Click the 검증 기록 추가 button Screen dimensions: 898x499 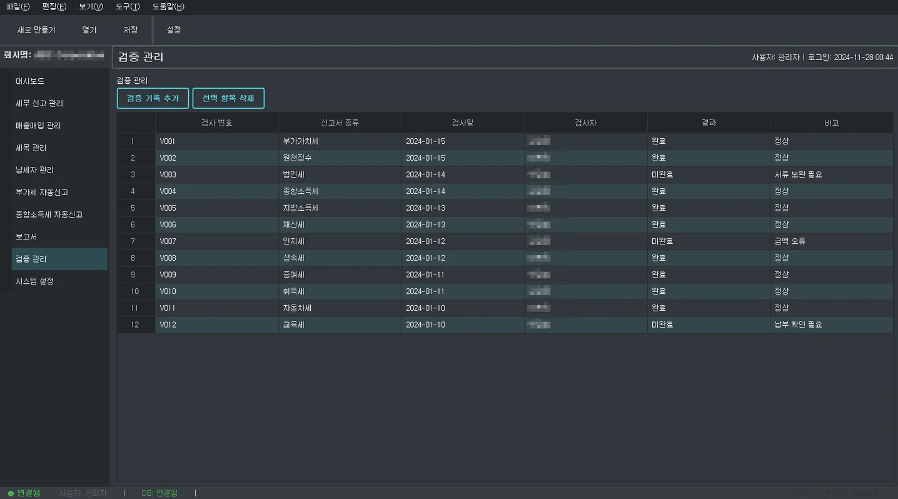point(153,99)
